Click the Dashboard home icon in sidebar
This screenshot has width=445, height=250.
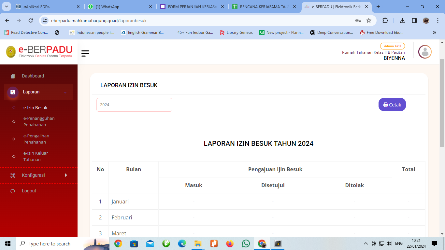click(x=13, y=76)
